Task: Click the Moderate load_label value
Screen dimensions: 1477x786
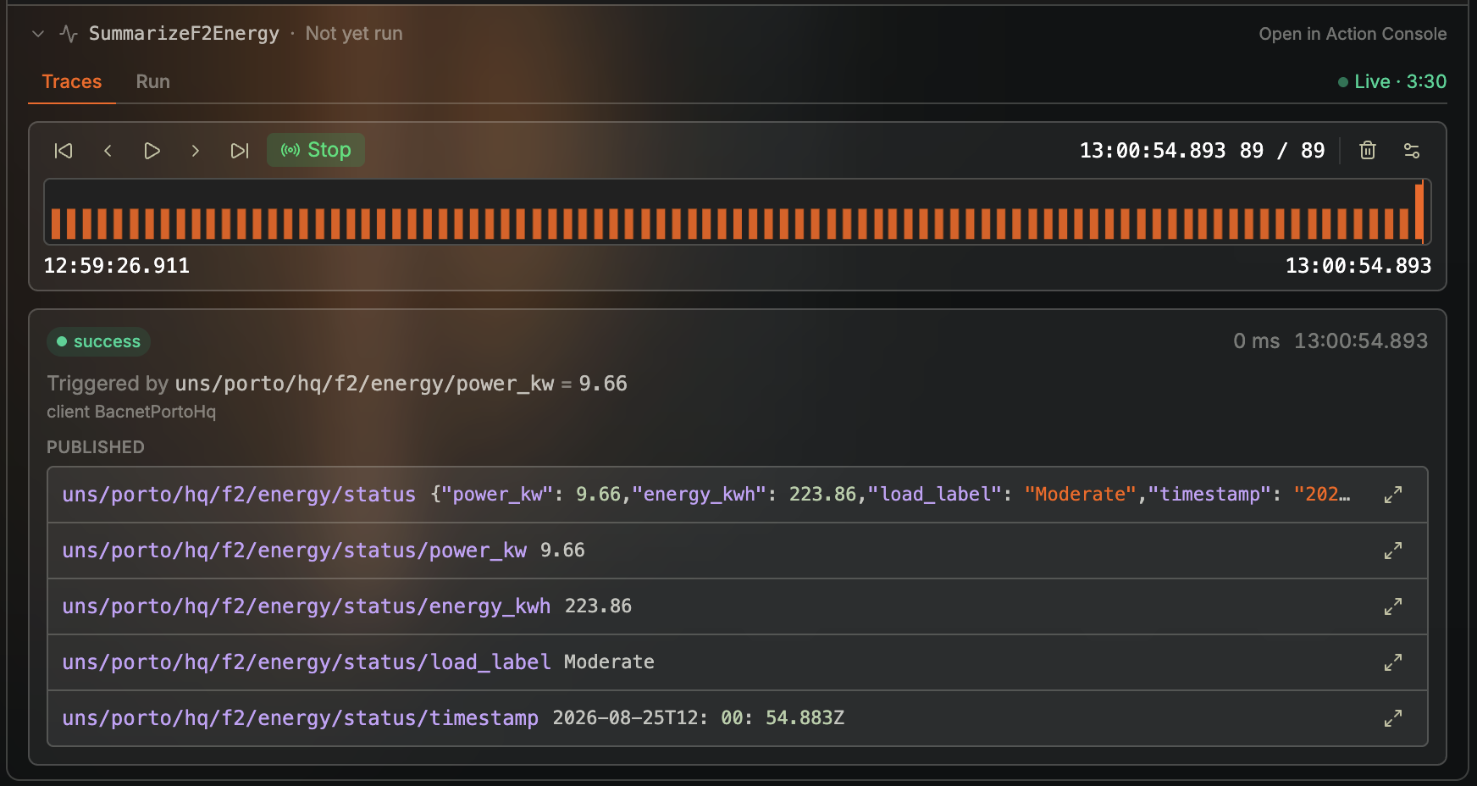Action: point(609,662)
